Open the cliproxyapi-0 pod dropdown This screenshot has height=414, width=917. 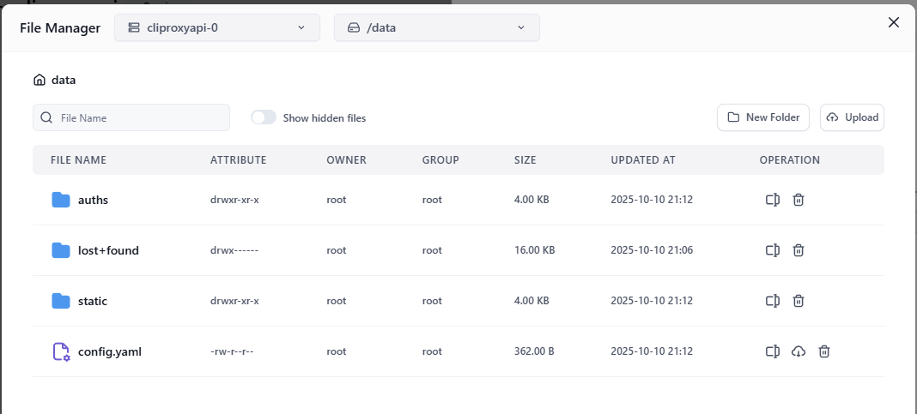coord(216,27)
